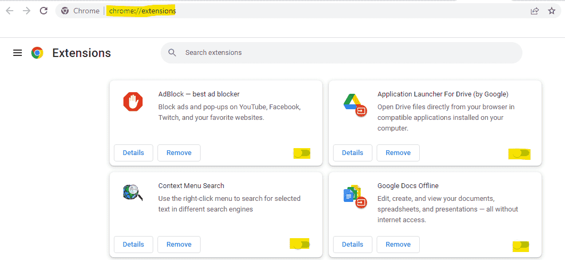Remove the Context Menu Search extension

(x=179, y=245)
